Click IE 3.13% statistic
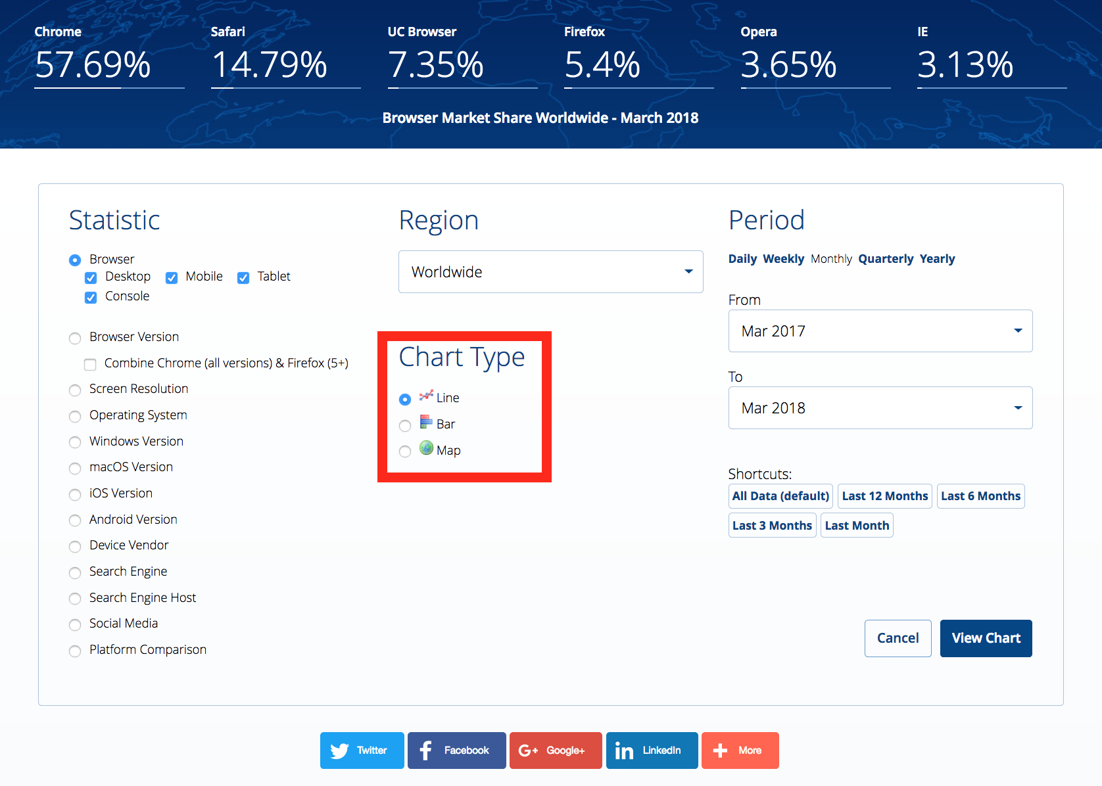This screenshot has width=1102, height=786. [992, 56]
